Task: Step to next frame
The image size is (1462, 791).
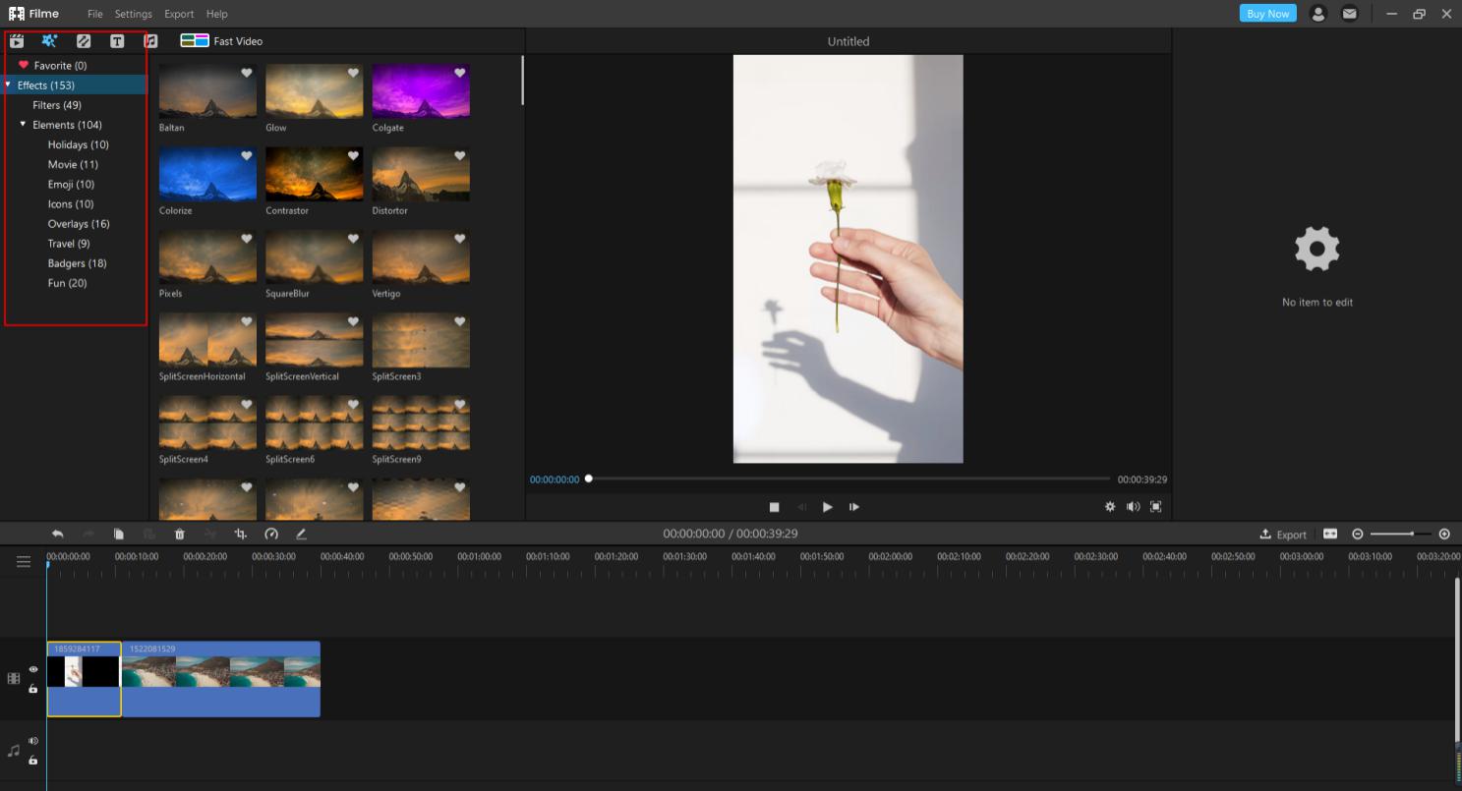Action: (x=854, y=507)
